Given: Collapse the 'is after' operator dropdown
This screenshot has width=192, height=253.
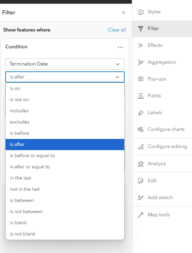Looking at the screenshot, I should click(x=65, y=77).
